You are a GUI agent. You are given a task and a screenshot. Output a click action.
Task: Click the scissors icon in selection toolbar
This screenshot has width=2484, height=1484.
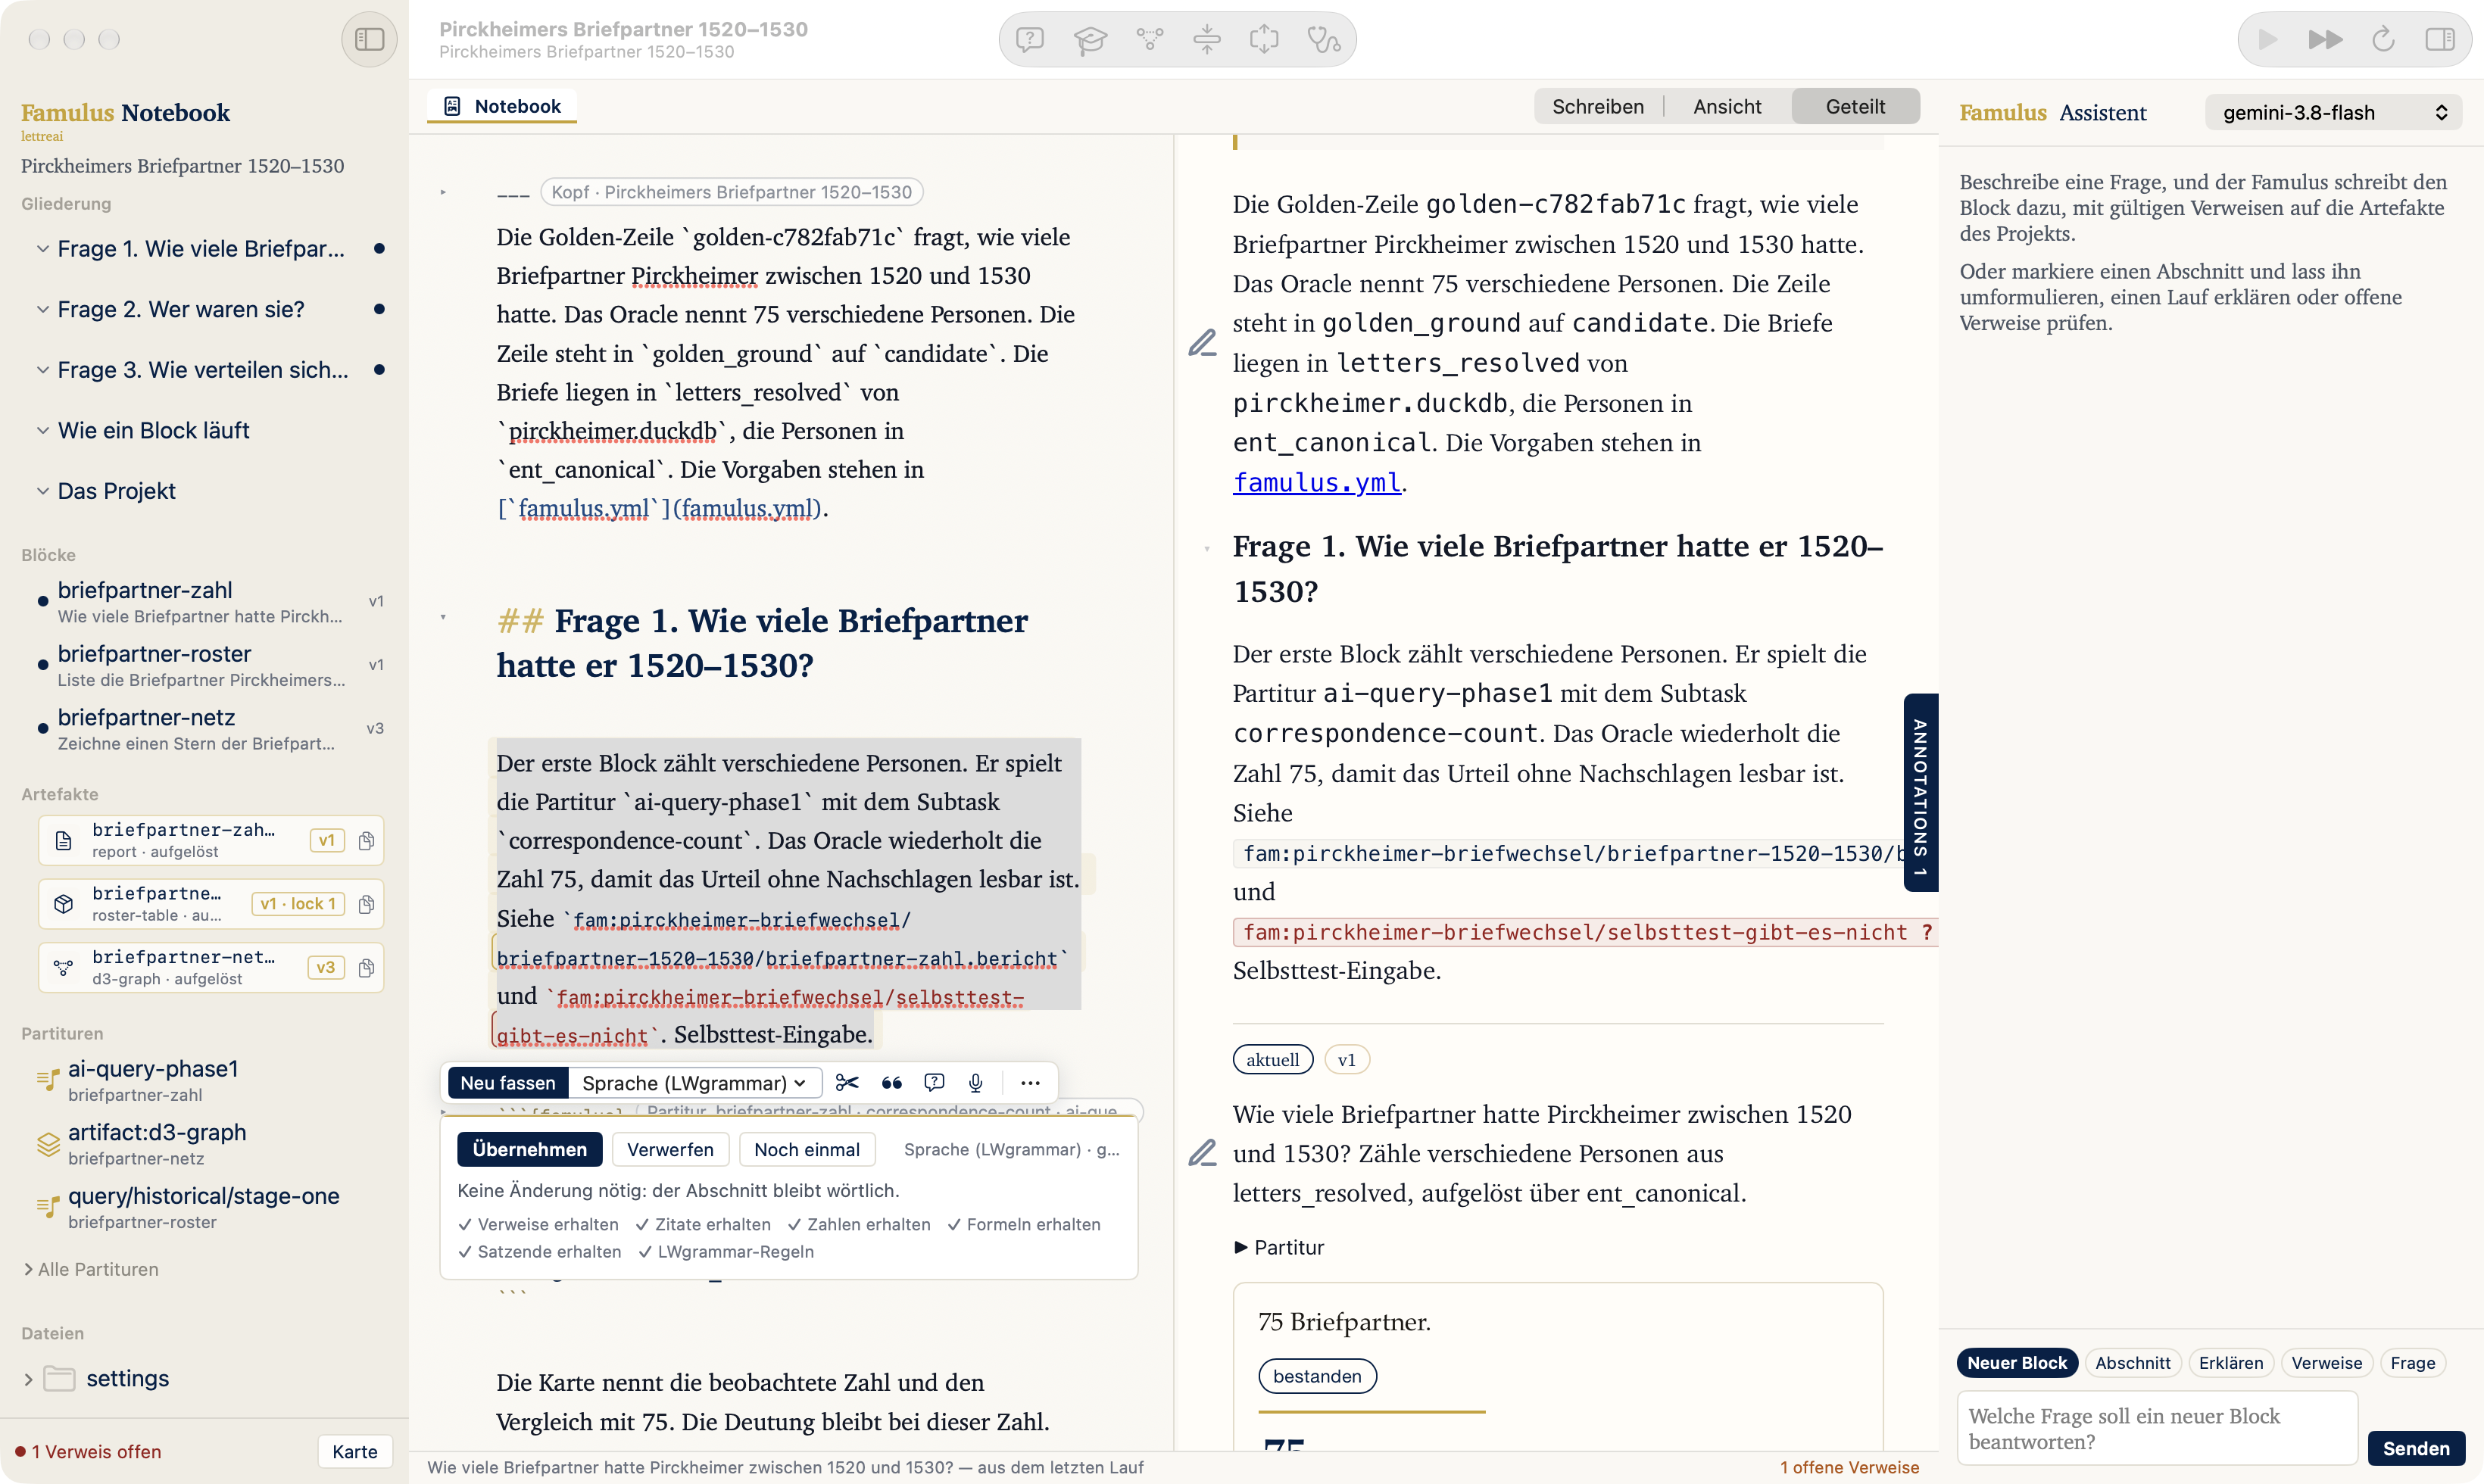847,1083
